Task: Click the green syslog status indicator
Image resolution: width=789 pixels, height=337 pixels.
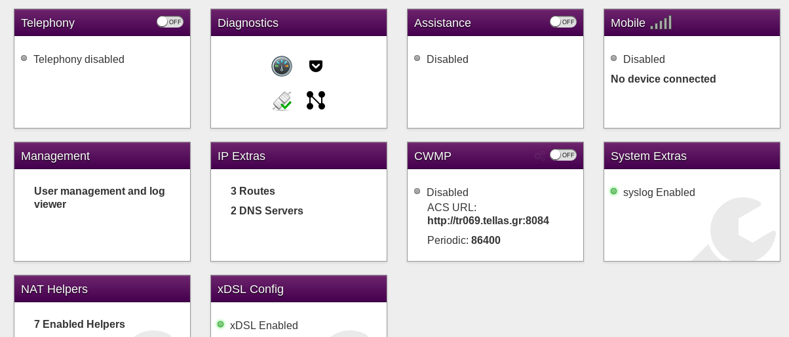Action: click(x=613, y=191)
